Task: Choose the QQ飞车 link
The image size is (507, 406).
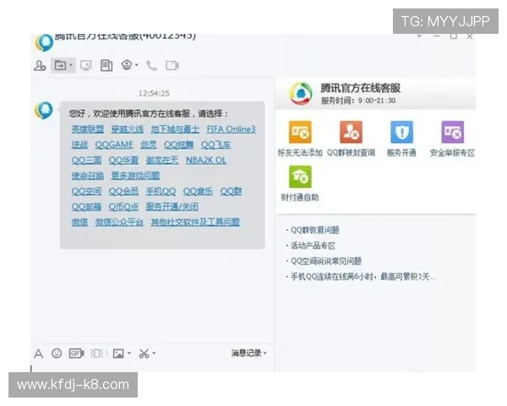Action: 215,145
